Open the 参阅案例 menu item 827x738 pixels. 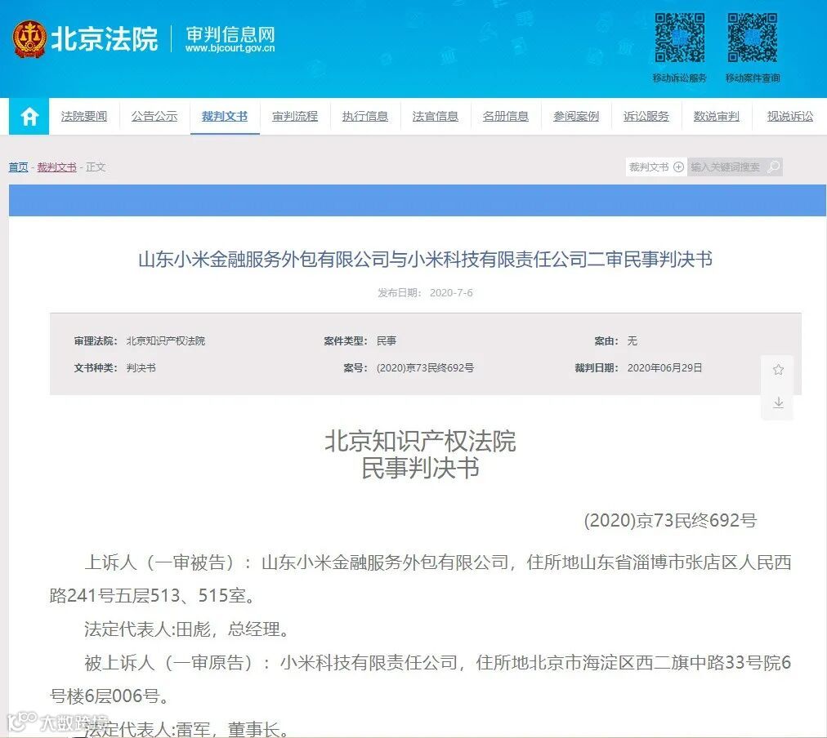(x=576, y=117)
